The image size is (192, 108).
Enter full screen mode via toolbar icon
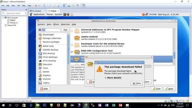73,6
